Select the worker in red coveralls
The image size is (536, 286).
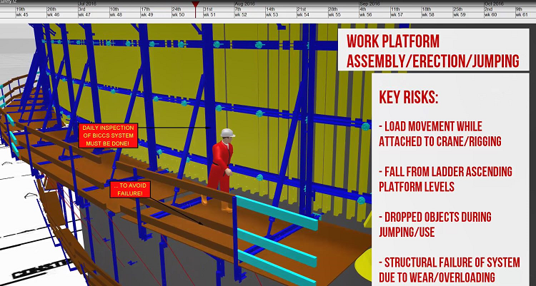pos(222,170)
